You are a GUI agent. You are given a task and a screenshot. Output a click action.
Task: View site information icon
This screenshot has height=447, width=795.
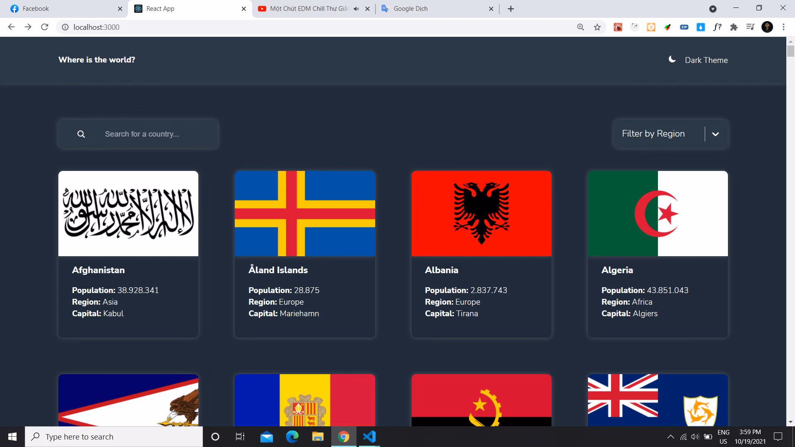[65, 27]
